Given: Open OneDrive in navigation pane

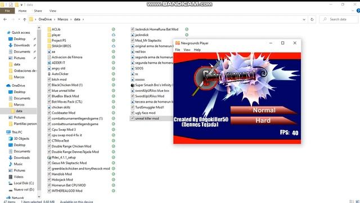Looking at the screenshot, I should pos(18,85).
